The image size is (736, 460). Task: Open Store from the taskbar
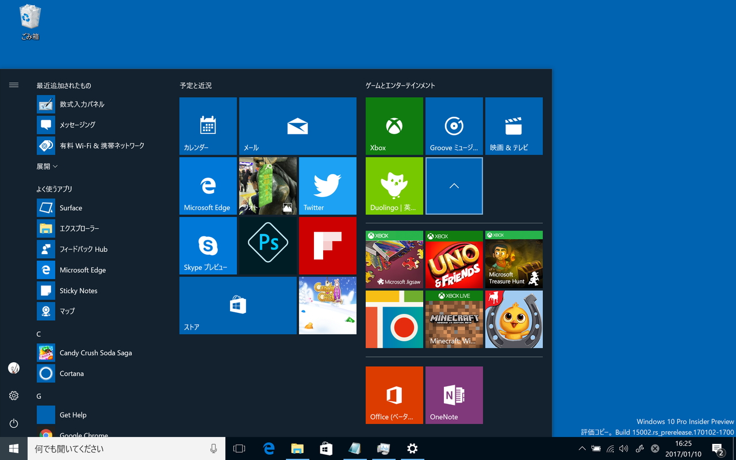(x=326, y=448)
